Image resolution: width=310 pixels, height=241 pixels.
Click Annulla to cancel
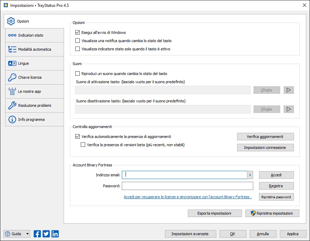tap(263, 234)
